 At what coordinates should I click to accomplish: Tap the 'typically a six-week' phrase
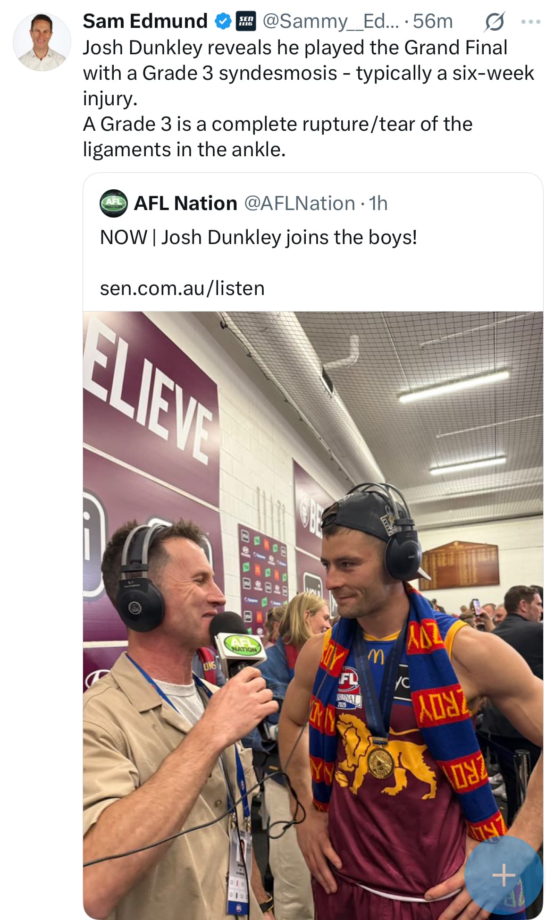pos(445,73)
